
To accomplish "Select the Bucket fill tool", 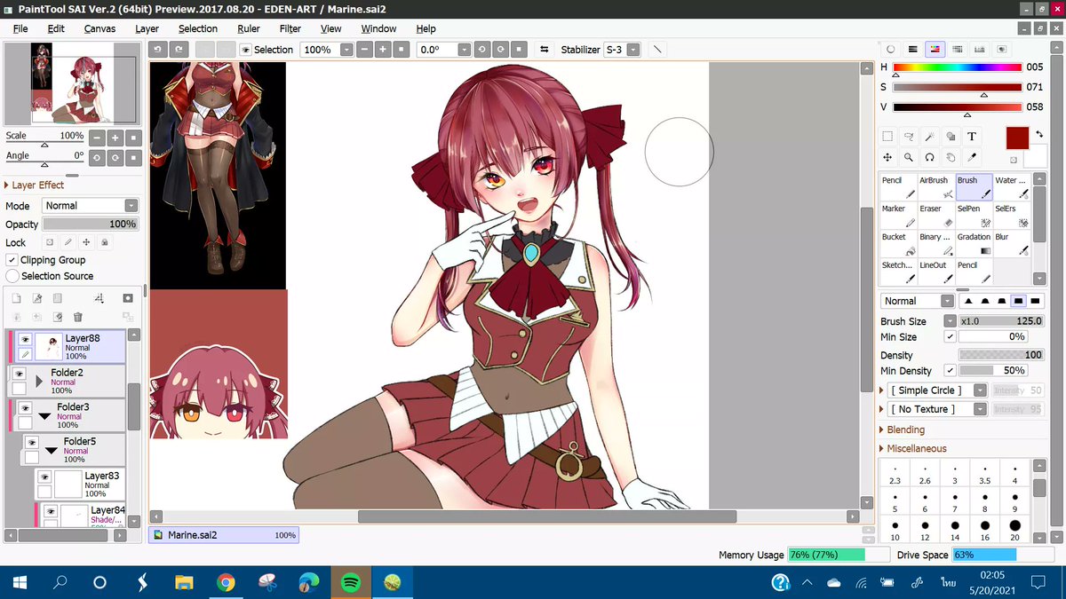I will coord(898,243).
